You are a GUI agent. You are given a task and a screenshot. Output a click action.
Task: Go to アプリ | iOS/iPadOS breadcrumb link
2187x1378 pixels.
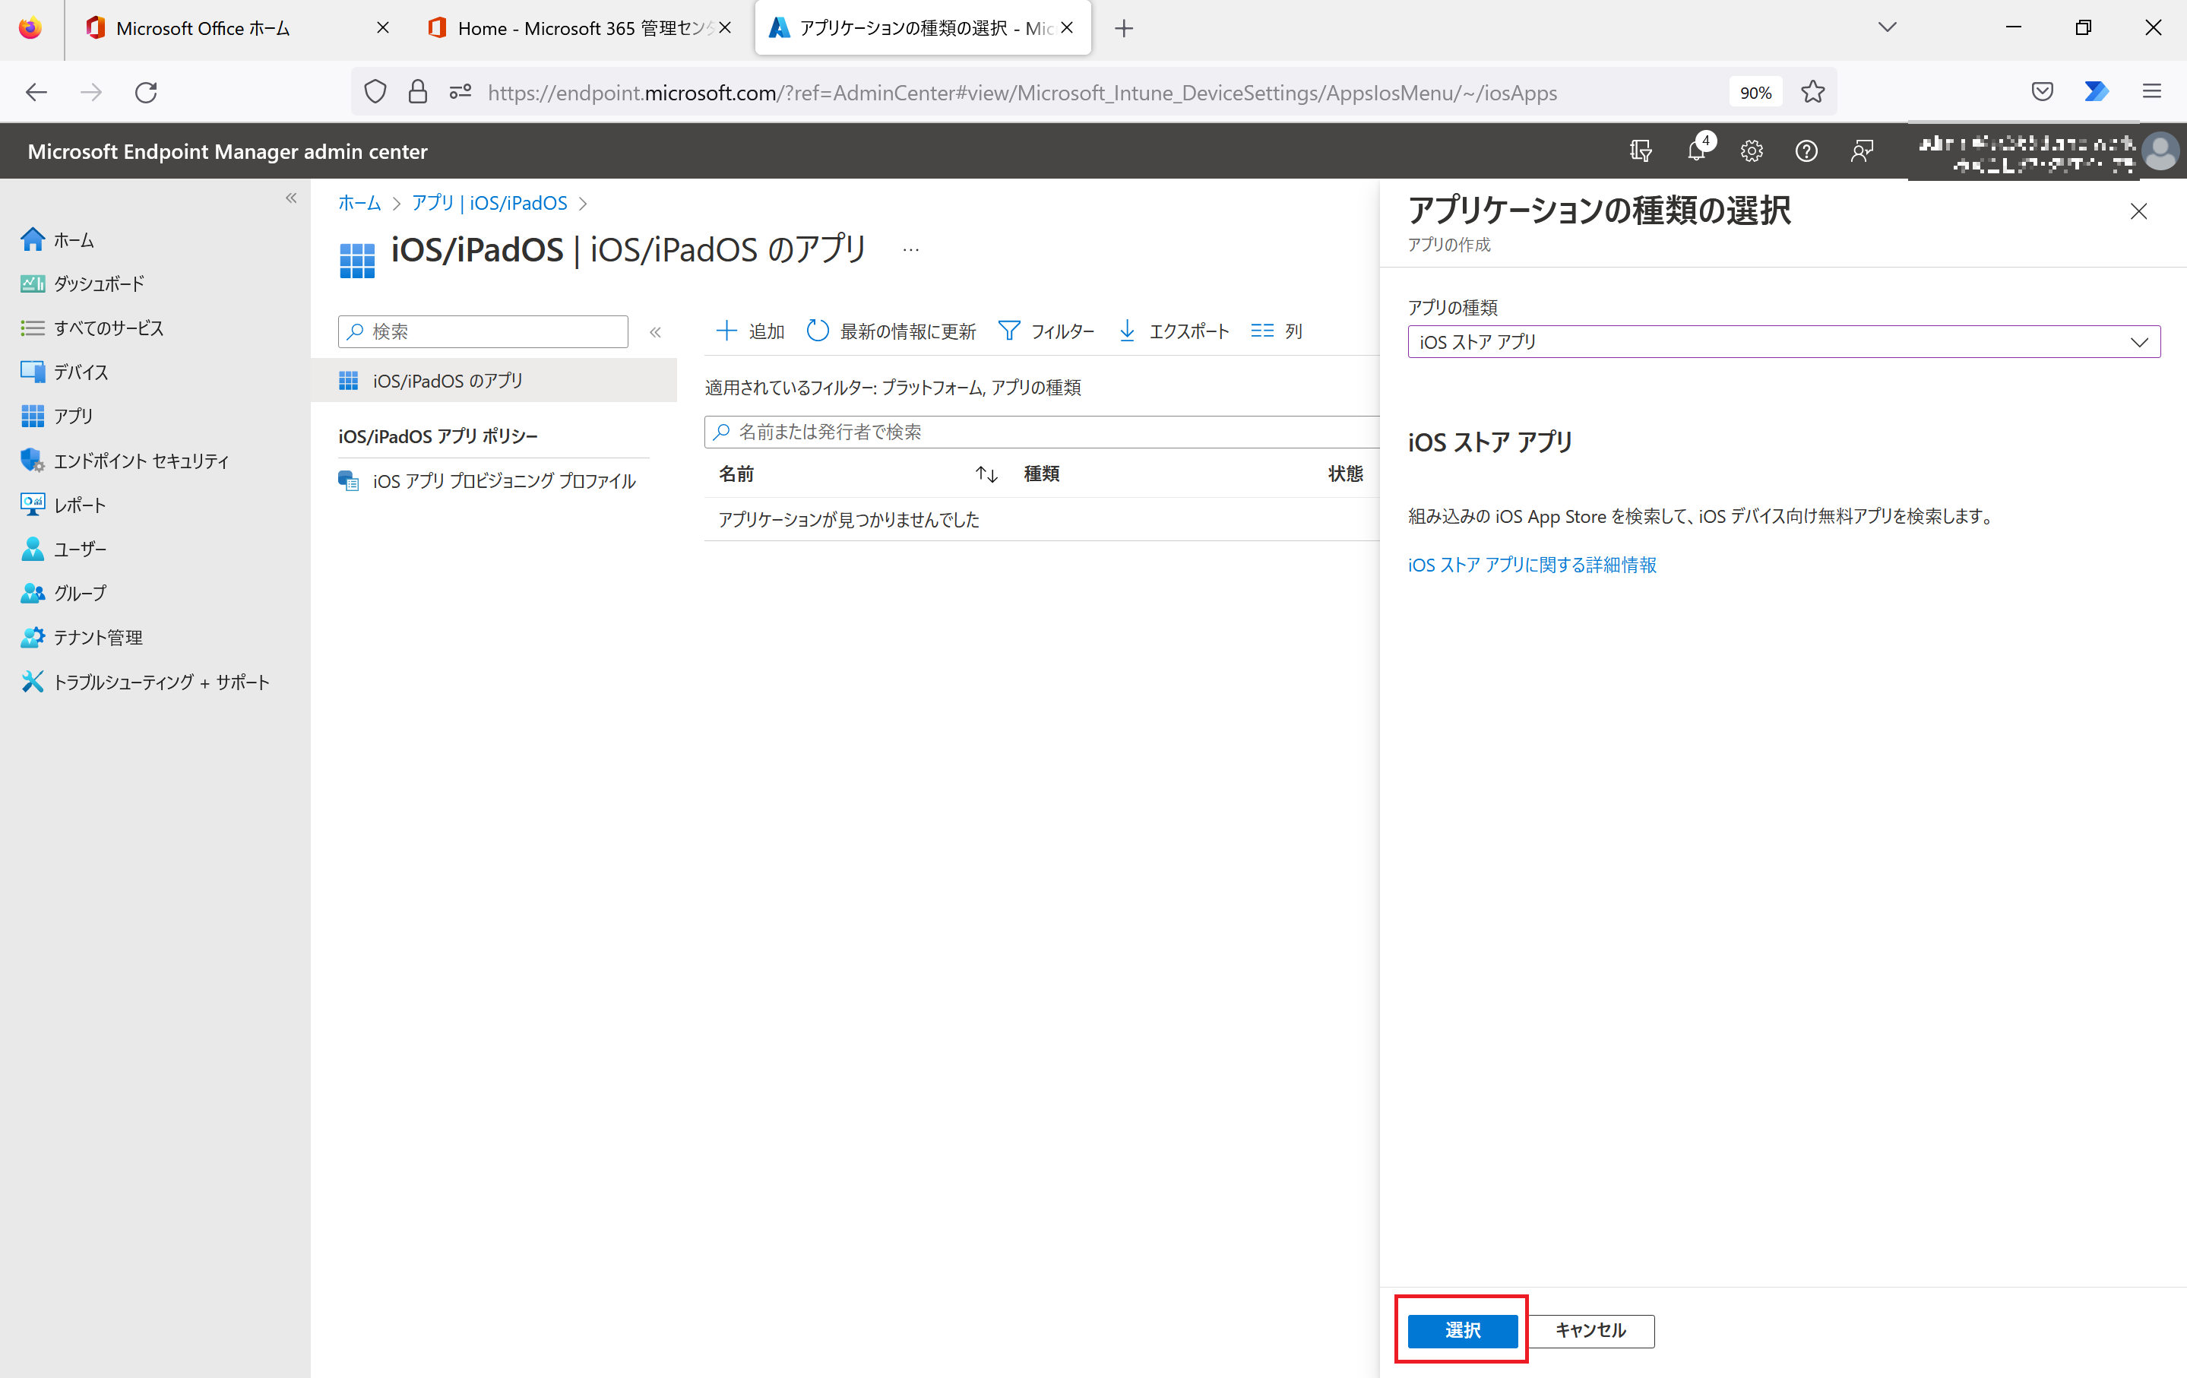pyautogui.click(x=489, y=203)
